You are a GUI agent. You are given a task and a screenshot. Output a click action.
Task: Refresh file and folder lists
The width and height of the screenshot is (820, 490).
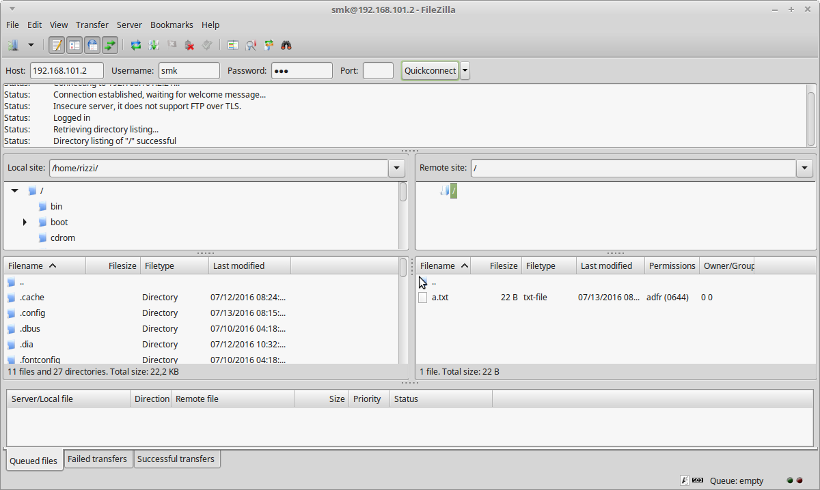(x=136, y=45)
